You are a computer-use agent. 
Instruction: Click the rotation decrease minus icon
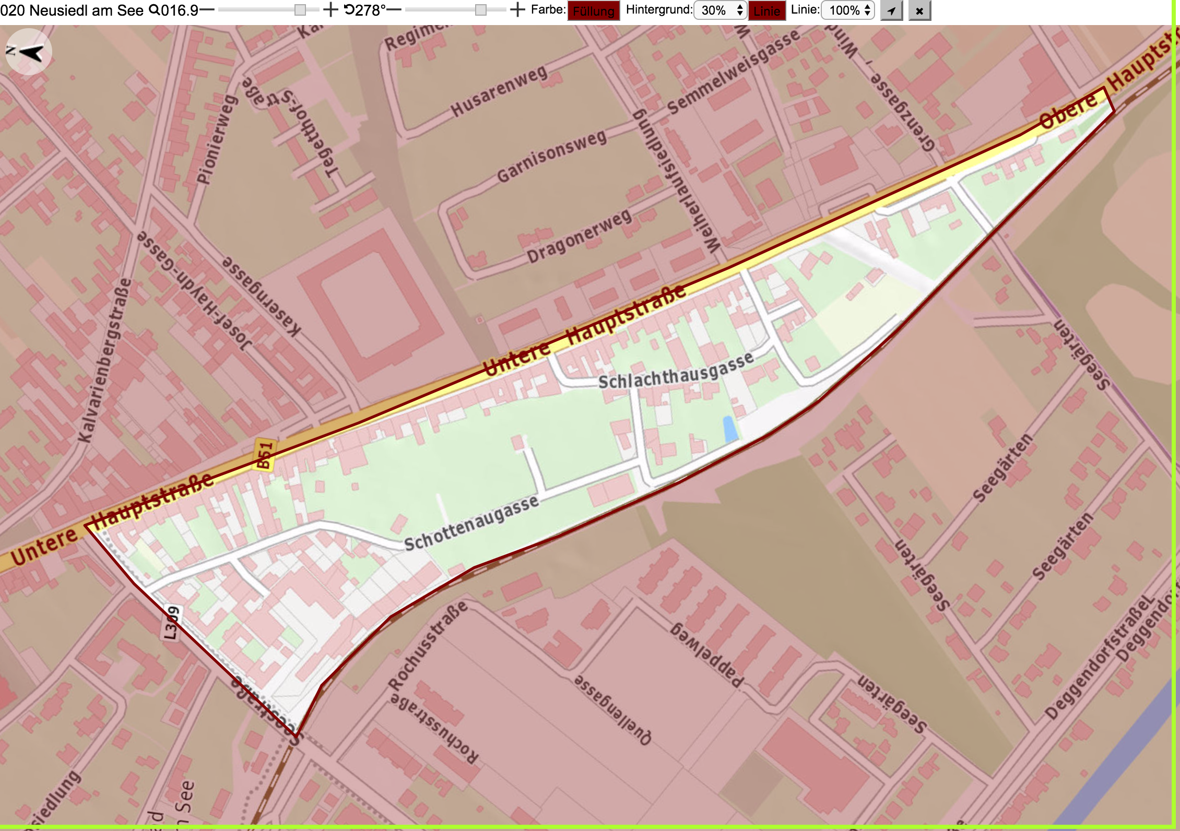click(394, 10)
